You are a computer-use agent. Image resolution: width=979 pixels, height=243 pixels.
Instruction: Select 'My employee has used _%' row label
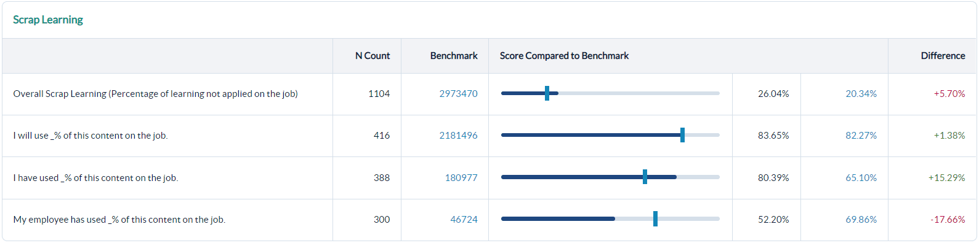(x=119, y=220)
